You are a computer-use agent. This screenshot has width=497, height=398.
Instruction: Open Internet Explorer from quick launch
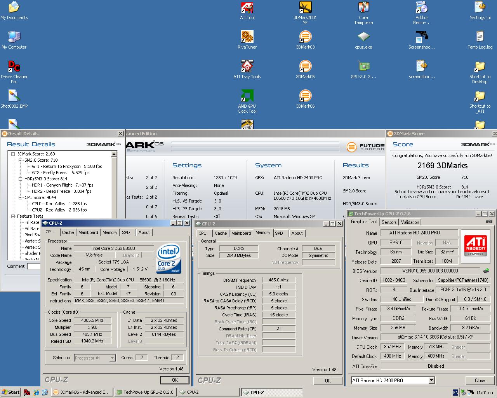[x=36, y=392]
